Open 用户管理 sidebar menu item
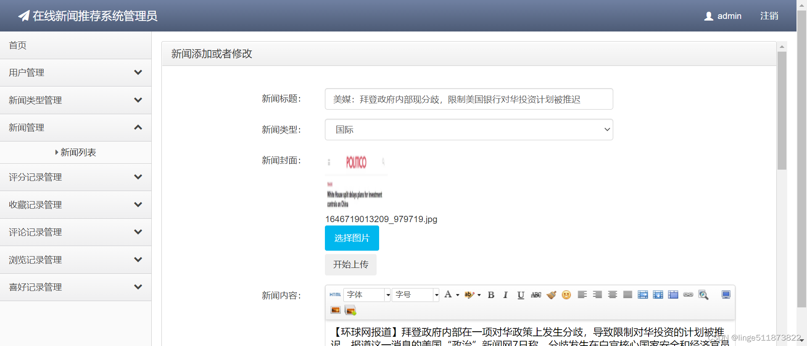Viewport: 807px width, 346px height. tap(76, 73)
